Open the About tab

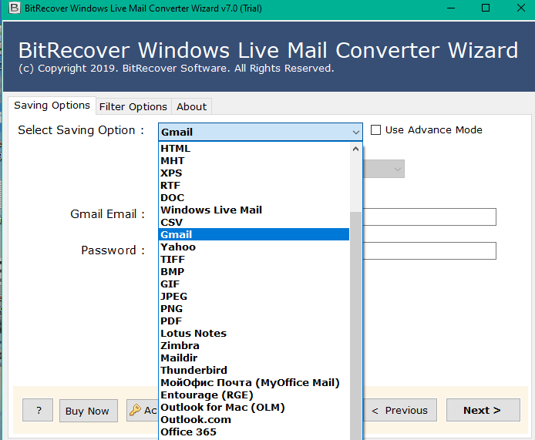191,106
